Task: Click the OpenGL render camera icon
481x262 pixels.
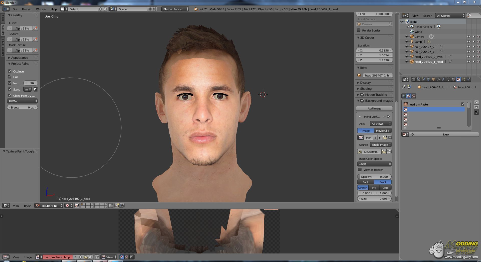Action: 117,205
